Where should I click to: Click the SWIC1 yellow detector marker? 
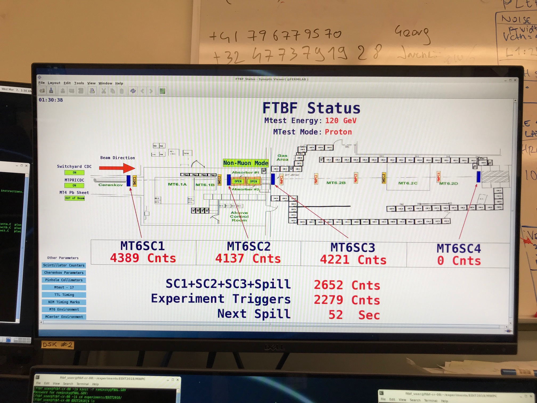[x=135, y=181]
